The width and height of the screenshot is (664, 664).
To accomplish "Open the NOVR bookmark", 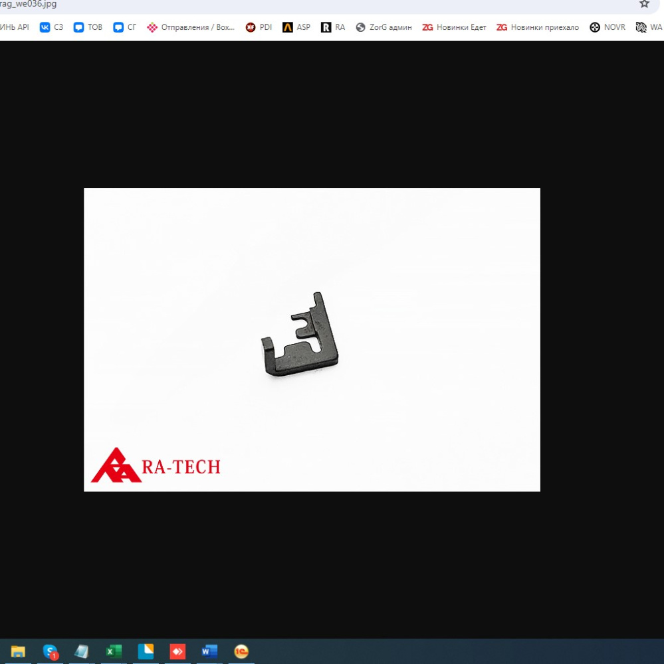I will pos(608,27).
